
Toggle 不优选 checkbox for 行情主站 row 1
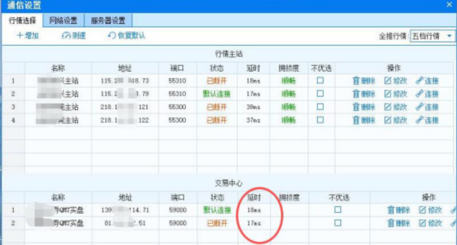point(320,81)
